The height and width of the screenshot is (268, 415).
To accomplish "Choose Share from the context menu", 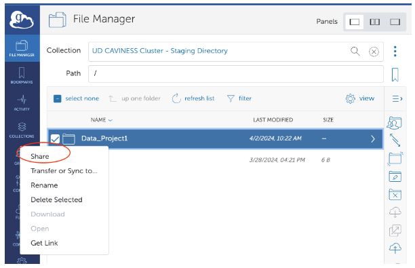I will click(x=40, y=156).
